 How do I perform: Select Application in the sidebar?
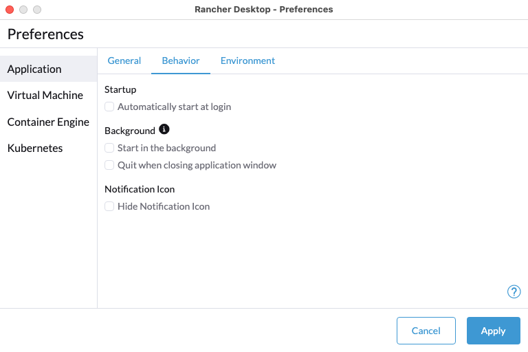point(34,69)
